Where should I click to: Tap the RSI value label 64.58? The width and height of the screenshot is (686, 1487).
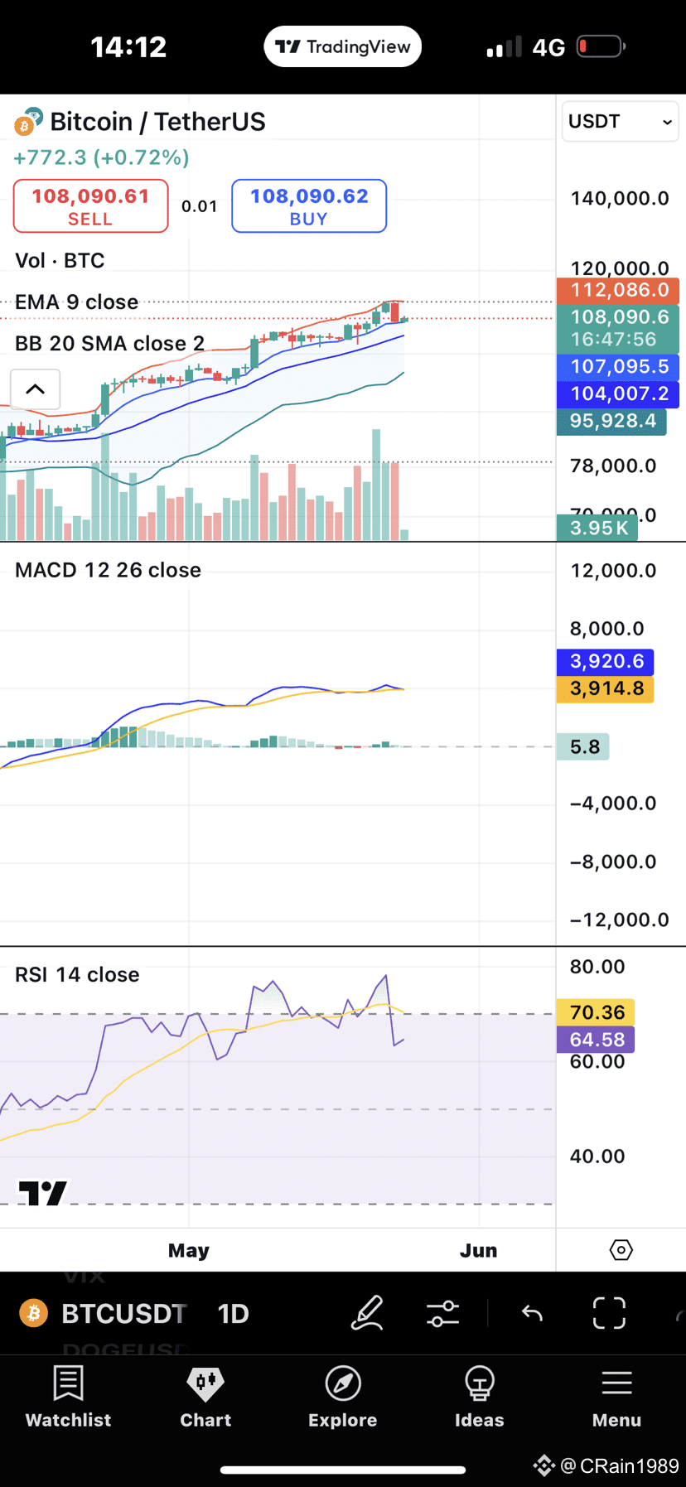coord(596,1039)
